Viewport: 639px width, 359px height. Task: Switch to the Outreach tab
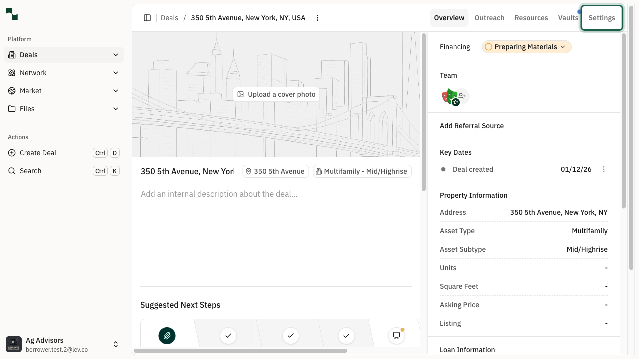pyautogui.click(x=489, y=17)
